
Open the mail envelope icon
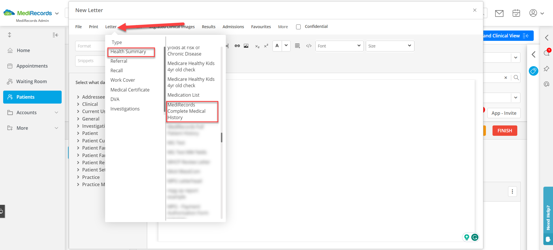pos(499,13)
